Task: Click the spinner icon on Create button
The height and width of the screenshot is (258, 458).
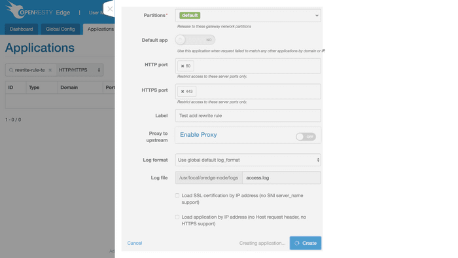Action: coord(297,243)
